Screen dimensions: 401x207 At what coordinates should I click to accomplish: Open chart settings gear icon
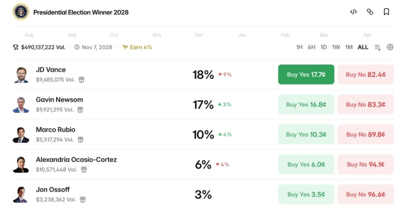point(390,47)
